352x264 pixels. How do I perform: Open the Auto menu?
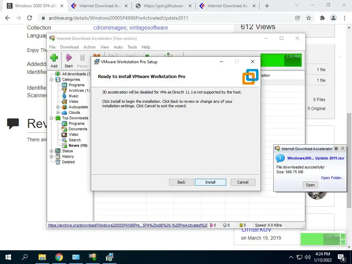pyautogui.click(x=118, y=47)
